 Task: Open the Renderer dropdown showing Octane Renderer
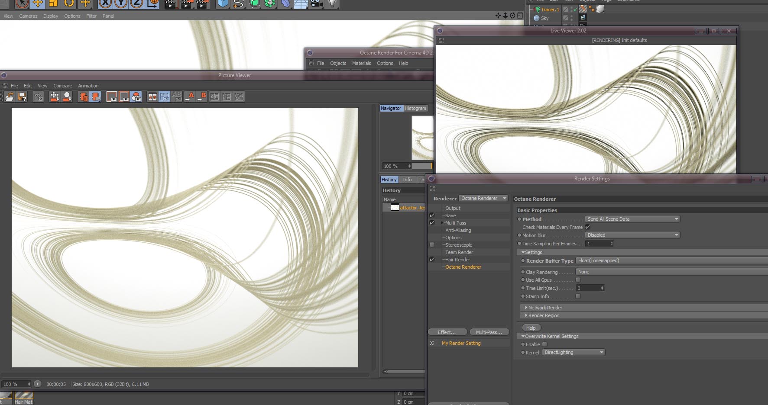483,198
